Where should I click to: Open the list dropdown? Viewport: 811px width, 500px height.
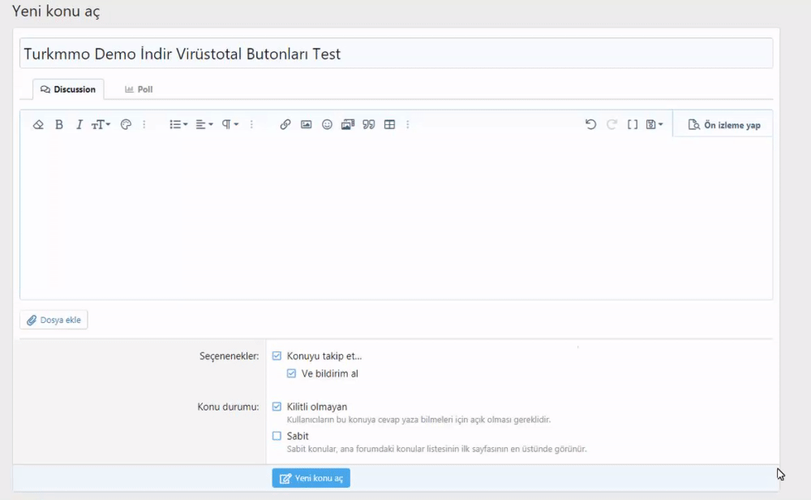point(178,125)
